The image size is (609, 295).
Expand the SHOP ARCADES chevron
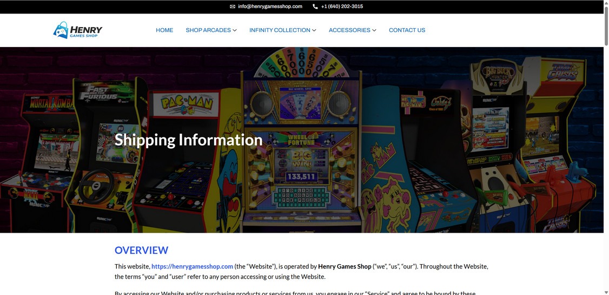coord(235,30)
